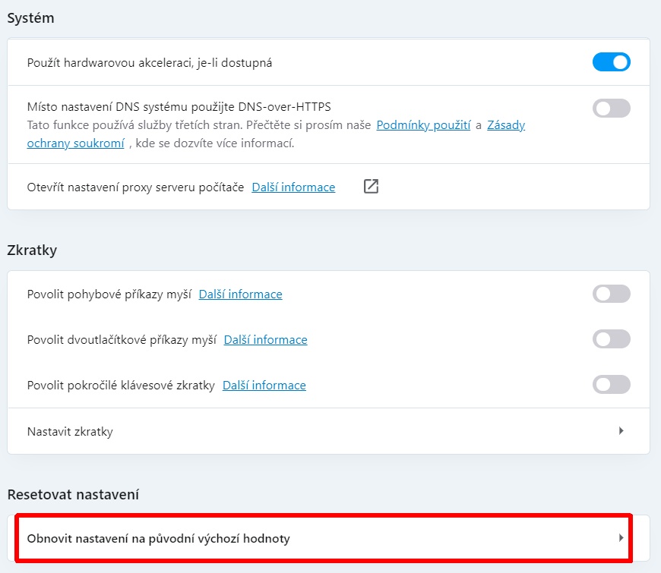This screenshot has width=661, height=573.
Task: Click Použít hardwarovou akceleraci label
Action: 149,62
